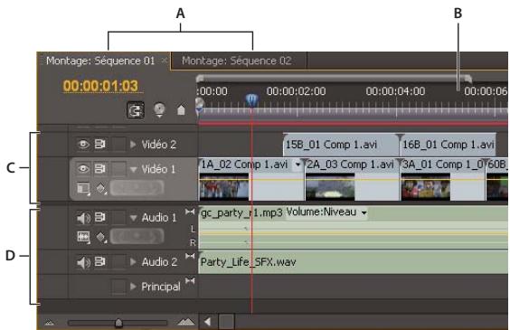Open Vidéo 1 display style icon
510x330 pixels.
(83, 189)
